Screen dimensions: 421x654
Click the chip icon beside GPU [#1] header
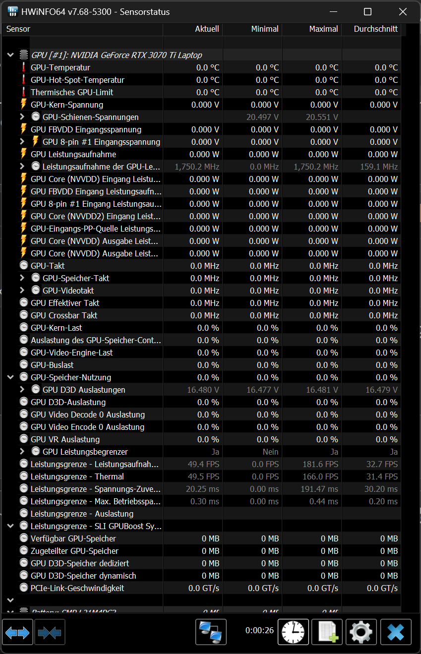tap(24, 55)
